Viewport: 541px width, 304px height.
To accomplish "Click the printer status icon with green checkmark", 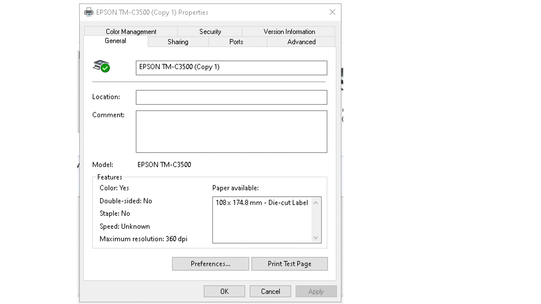I will [x=101, y=66].
